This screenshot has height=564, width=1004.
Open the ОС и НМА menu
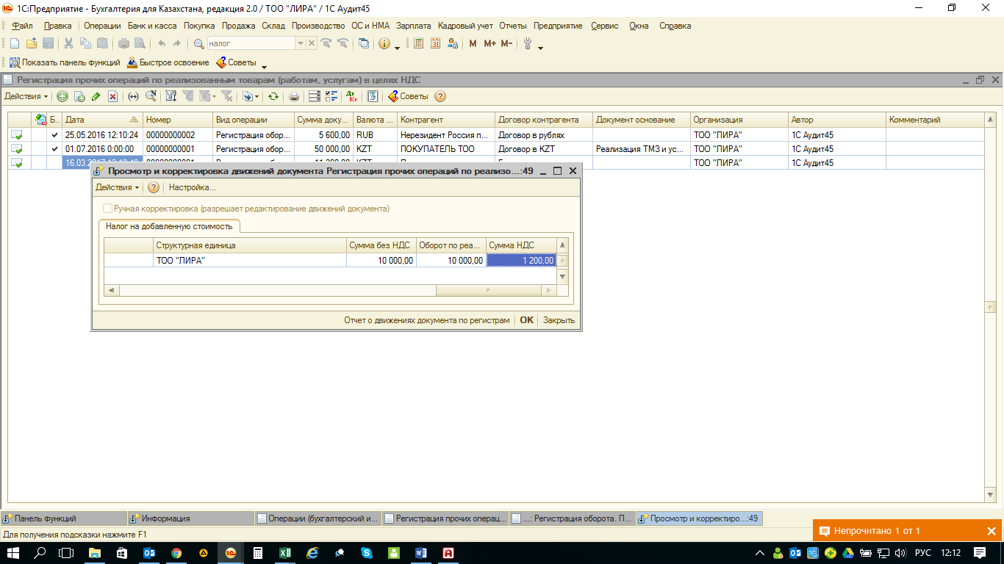(370, 26)
